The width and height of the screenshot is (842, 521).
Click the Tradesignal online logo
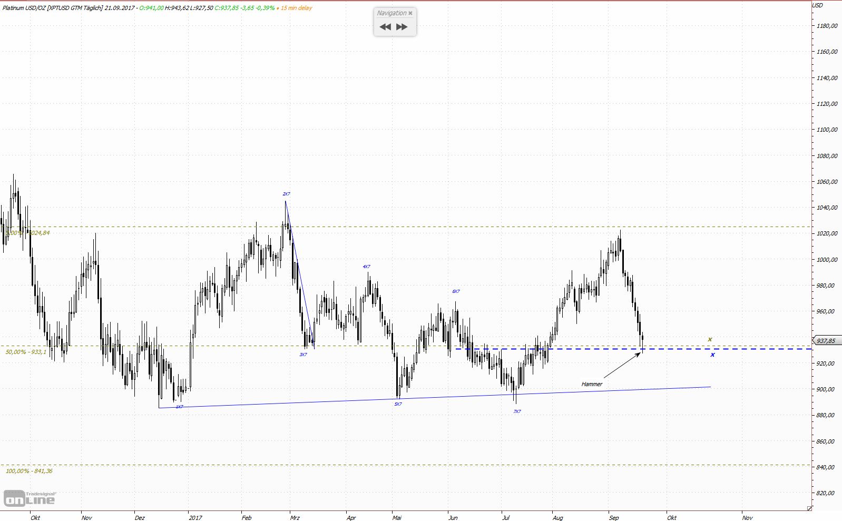(x=30, y=498)
